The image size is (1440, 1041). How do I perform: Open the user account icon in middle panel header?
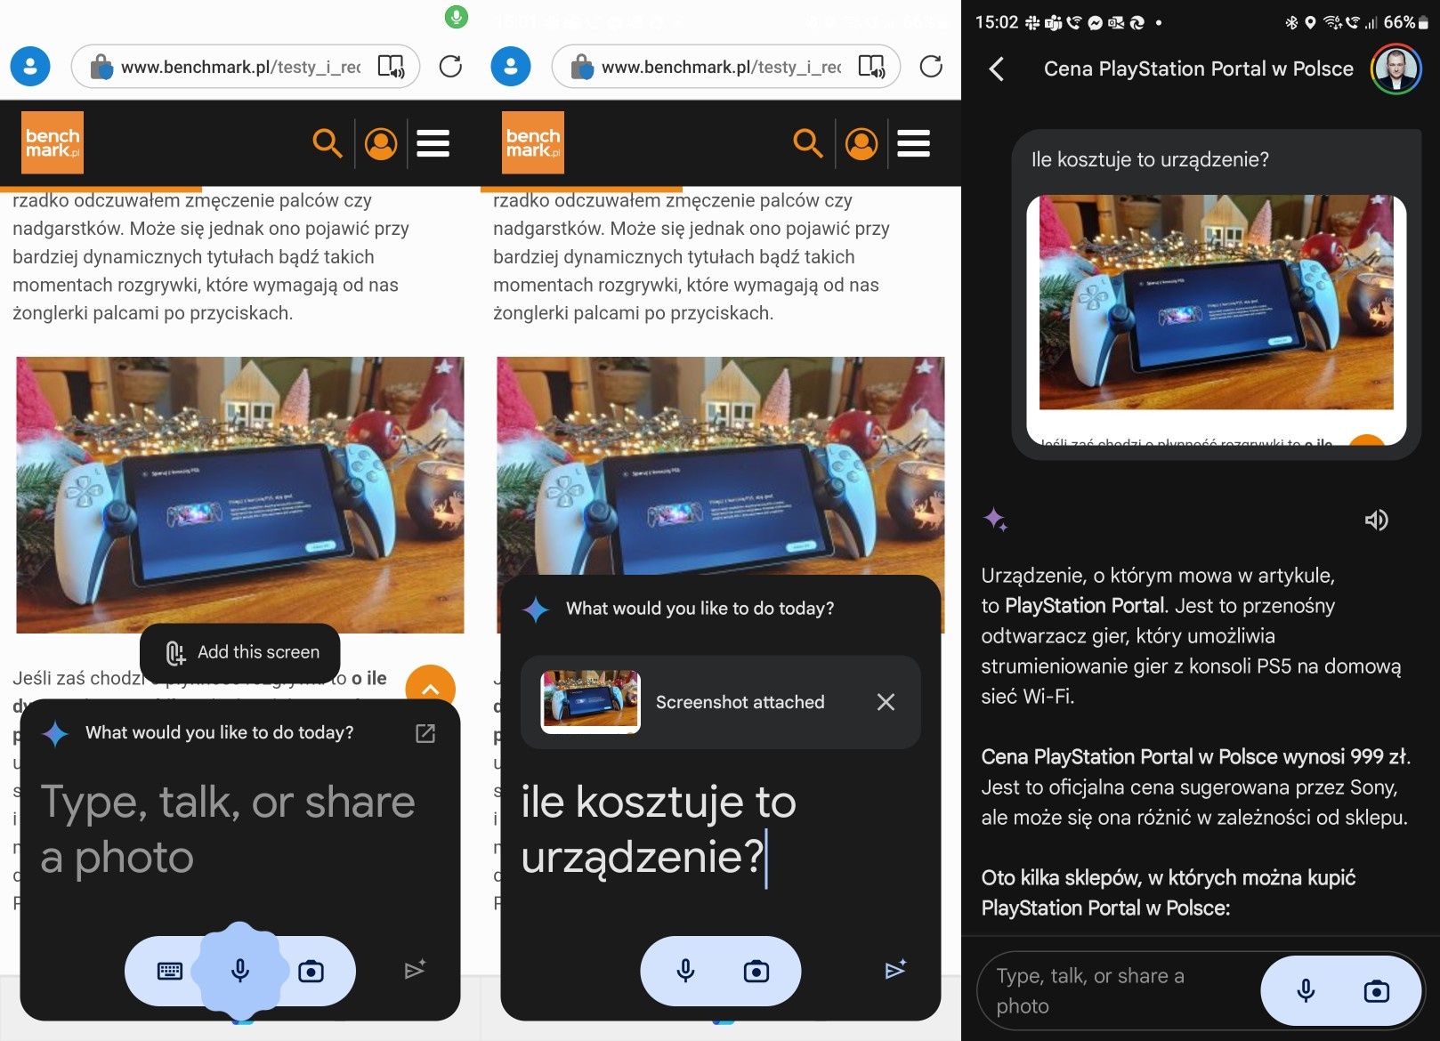point(862,143)
